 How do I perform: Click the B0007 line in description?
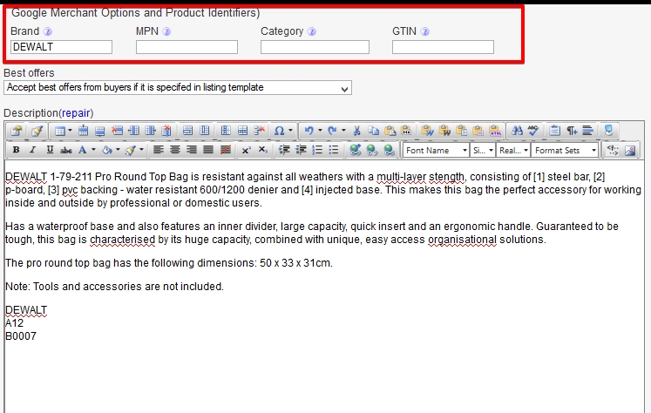click(x=21, y=336)
